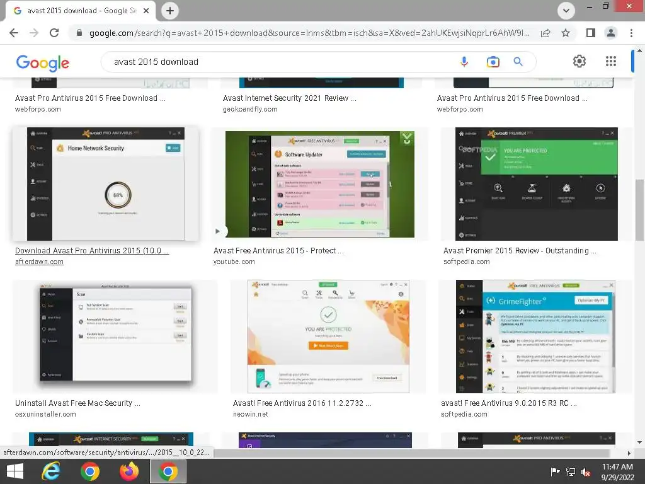The width and height of the screenshot is (645, 484).
Task: Open the Google apps grid
Action: [611, 61]
